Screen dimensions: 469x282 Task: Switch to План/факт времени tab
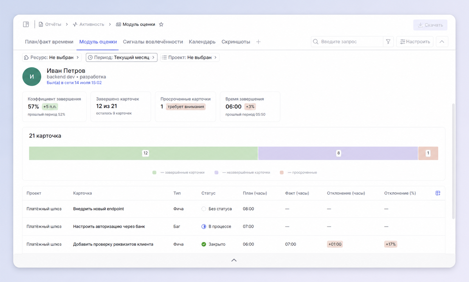point(49,42)
